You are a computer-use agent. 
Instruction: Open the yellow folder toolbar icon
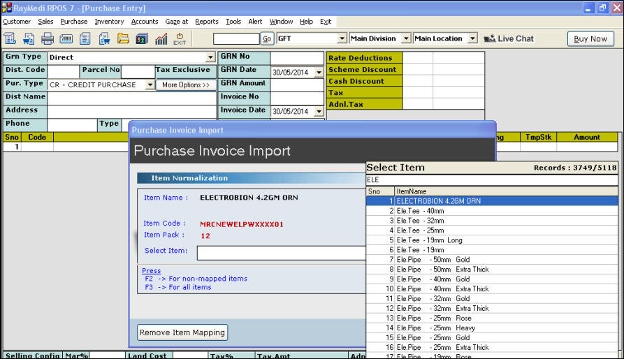pyautogui.click(x=123, y=38)
